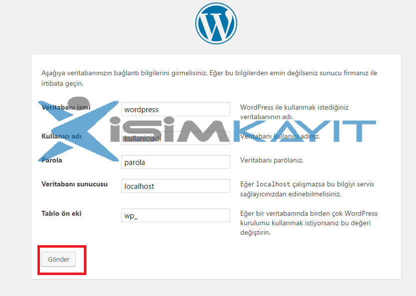Click the Veritabanı ismi input field
The height and width of the screenshot is (296, 416).
[x=176, y=109]
